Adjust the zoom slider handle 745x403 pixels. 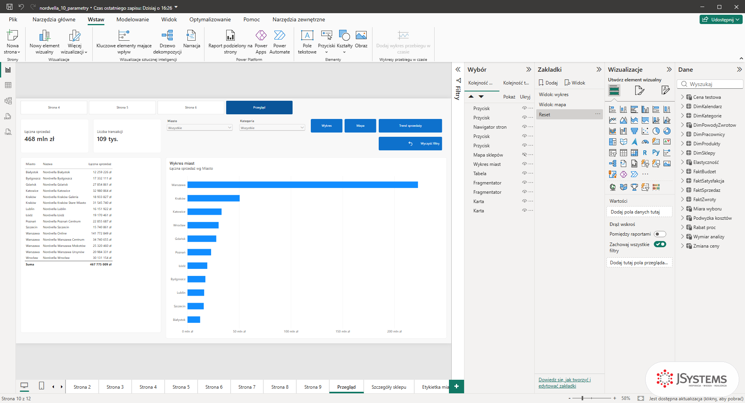tap(582, 398)
